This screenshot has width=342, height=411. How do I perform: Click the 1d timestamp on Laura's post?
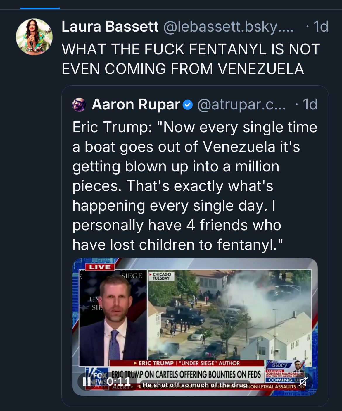[321, 27]
